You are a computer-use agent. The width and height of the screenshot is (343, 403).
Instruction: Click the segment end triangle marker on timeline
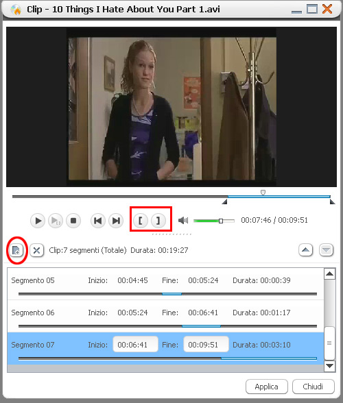click(333, 201)
